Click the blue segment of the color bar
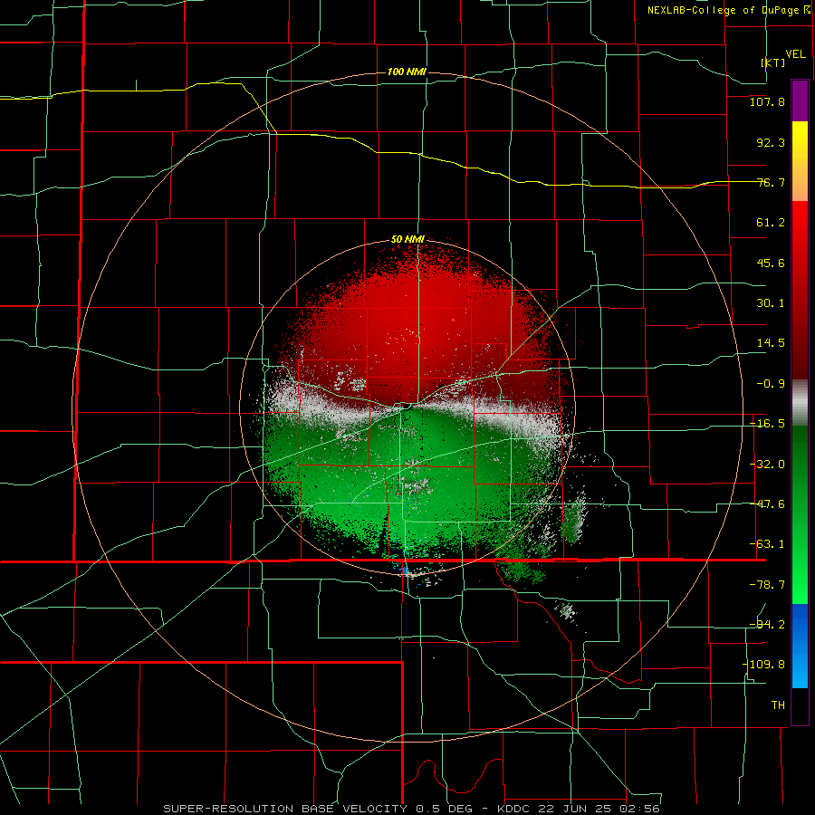This screenshot has width=815, height=815. pos(800,646)
